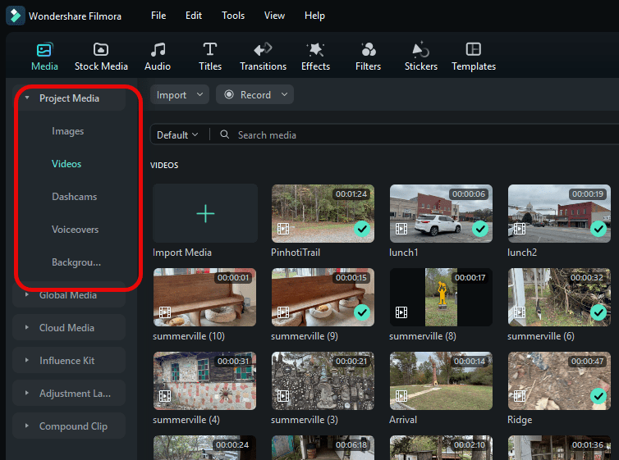Click the Import Media plus tile
Viewport: 619px width, 460px height.
[205, 214]
